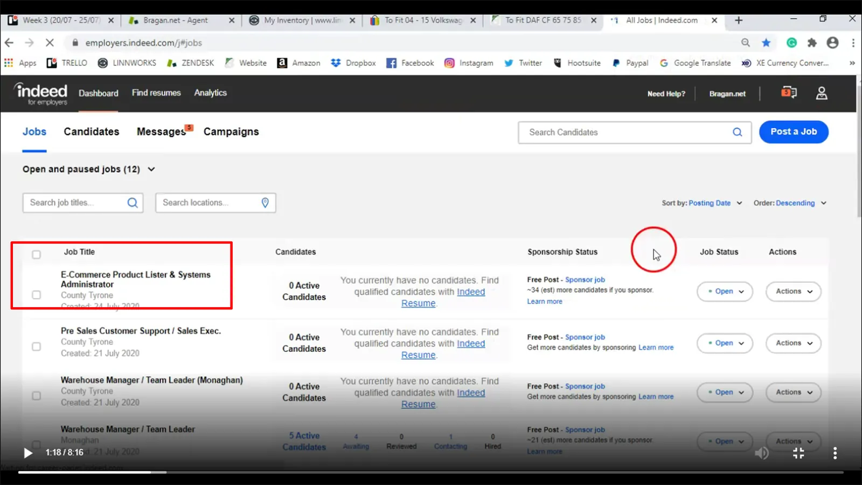The width and height of the screenshot is (862, 485).
Task: Exit fullscreen video mode
Action: (798, 453)
